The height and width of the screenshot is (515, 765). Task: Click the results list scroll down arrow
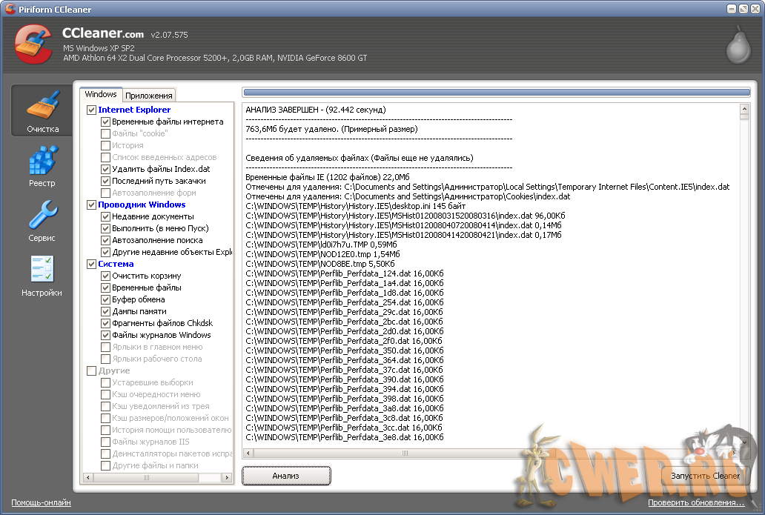click(744, 442)
